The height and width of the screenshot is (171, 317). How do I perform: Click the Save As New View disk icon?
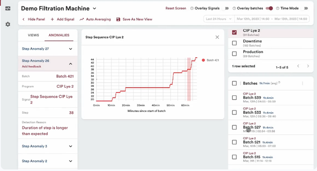click(x=118, y=19)
